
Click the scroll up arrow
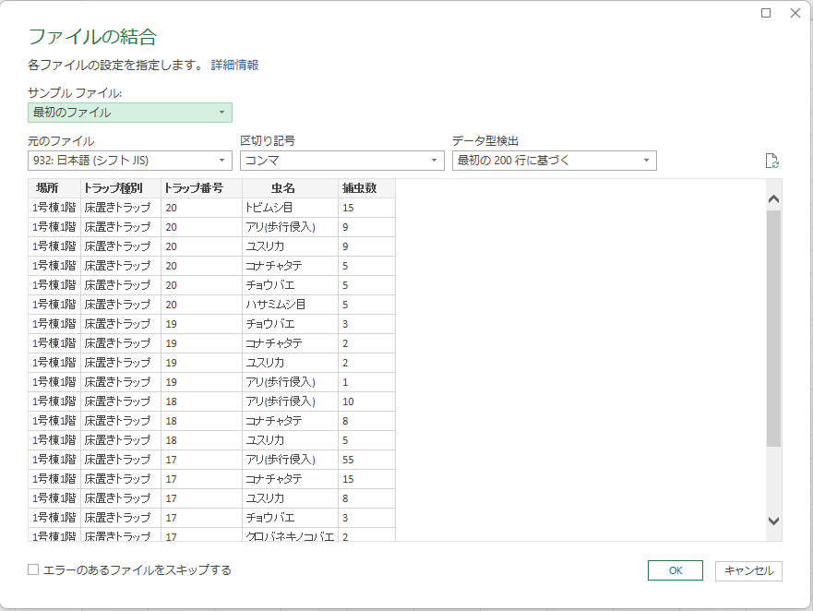coord(774,198)
